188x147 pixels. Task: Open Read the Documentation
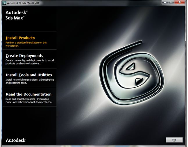[28, 94]
